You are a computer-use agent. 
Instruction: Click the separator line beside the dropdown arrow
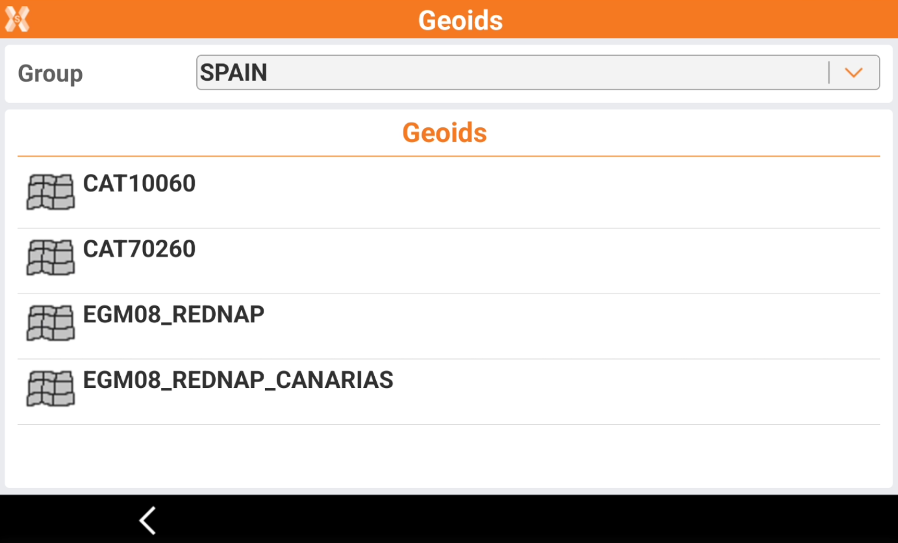[x=829, y=73]
